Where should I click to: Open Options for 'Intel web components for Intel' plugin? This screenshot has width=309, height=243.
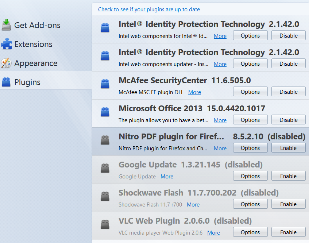click(250, 36)
